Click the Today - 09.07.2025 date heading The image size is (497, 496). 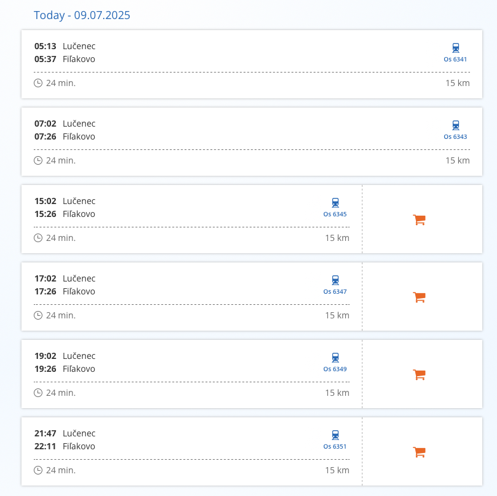pyautogui.click(x=82, y=15)
